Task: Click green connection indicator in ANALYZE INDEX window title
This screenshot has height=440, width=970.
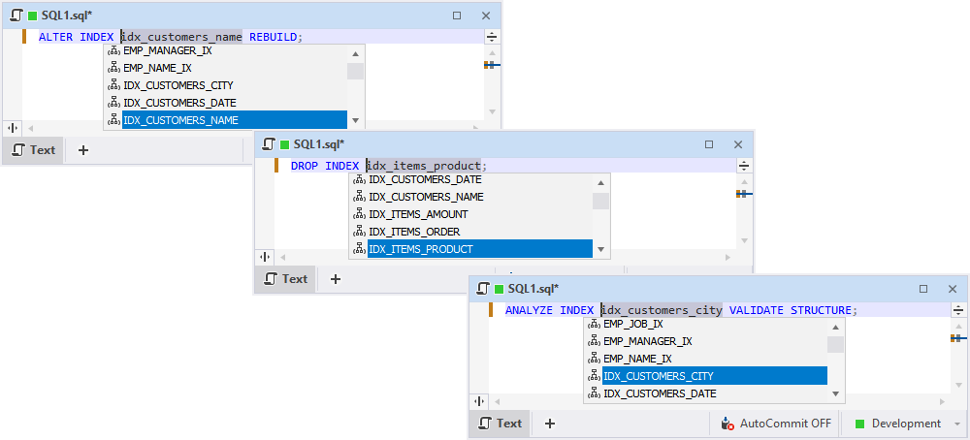Action: (x=500, y=289)
